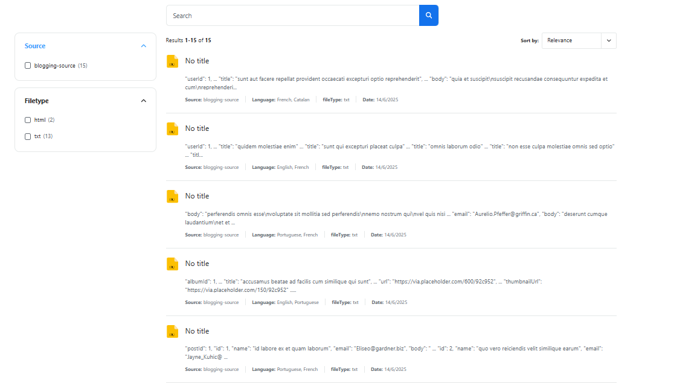
Task: Click 'No title' of the English, French result
Action: point(197,128)
